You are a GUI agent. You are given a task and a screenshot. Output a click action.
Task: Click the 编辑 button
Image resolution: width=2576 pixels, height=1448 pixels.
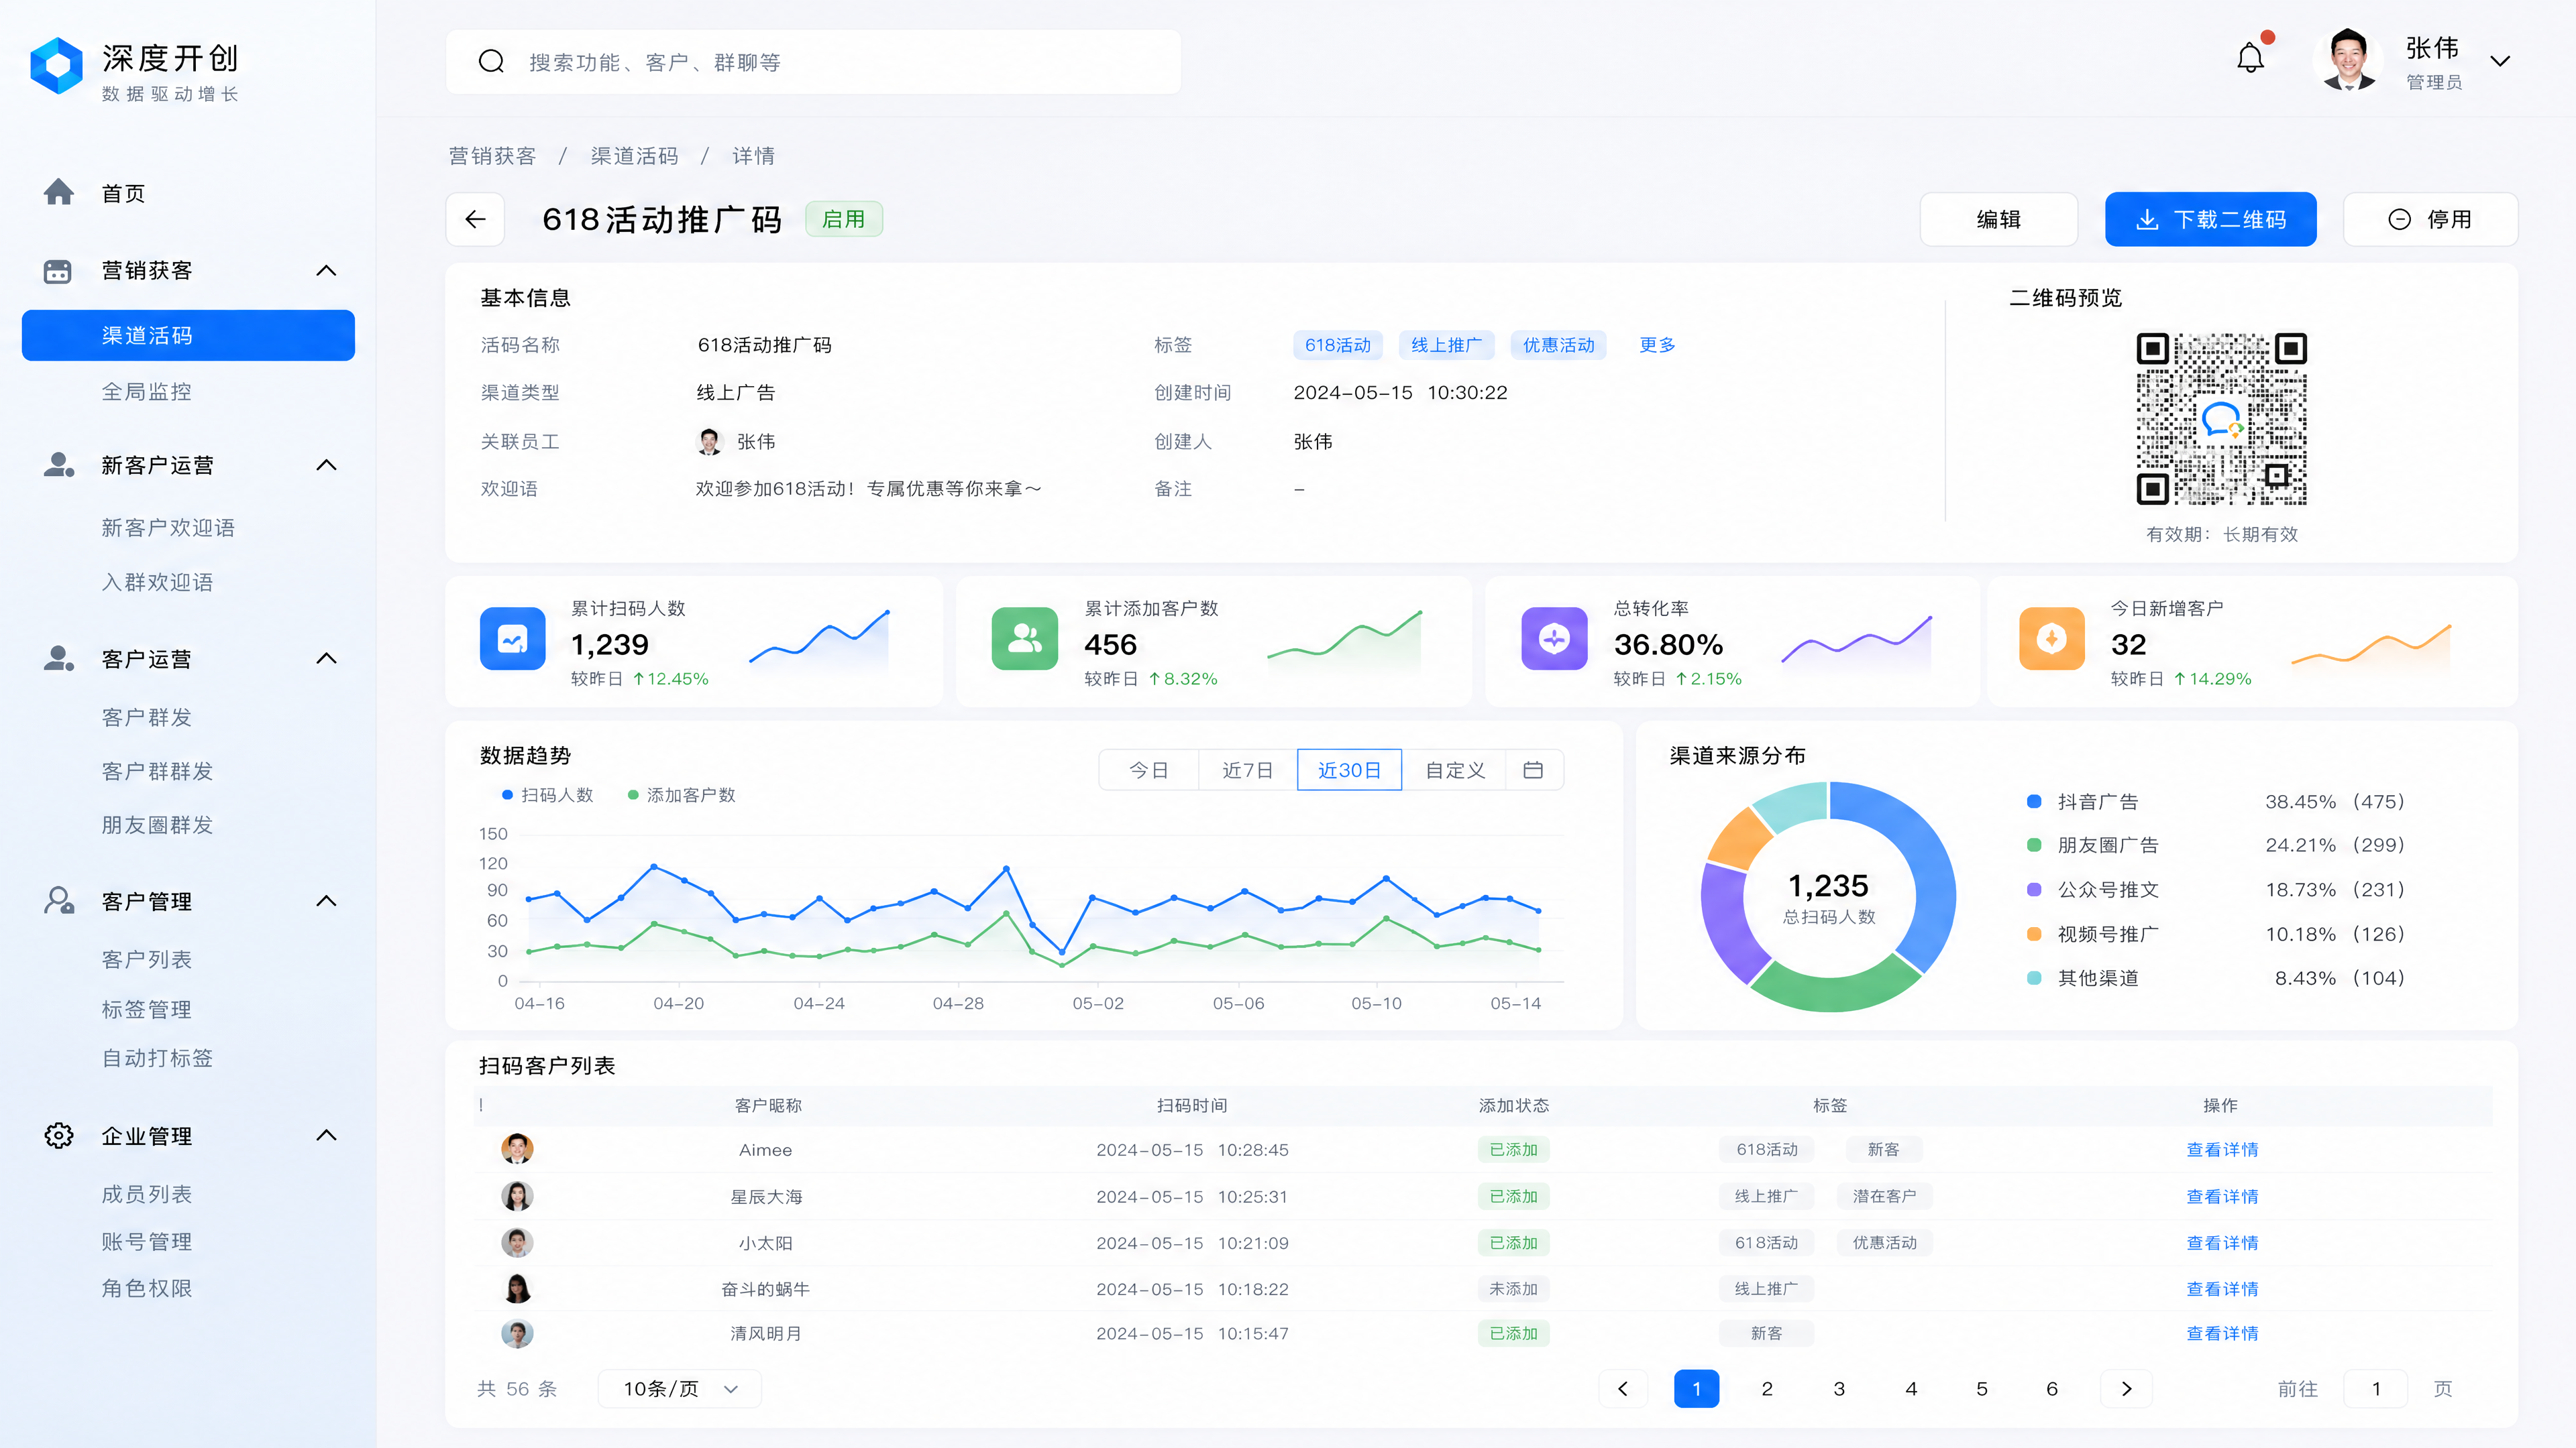point(1998,219)
